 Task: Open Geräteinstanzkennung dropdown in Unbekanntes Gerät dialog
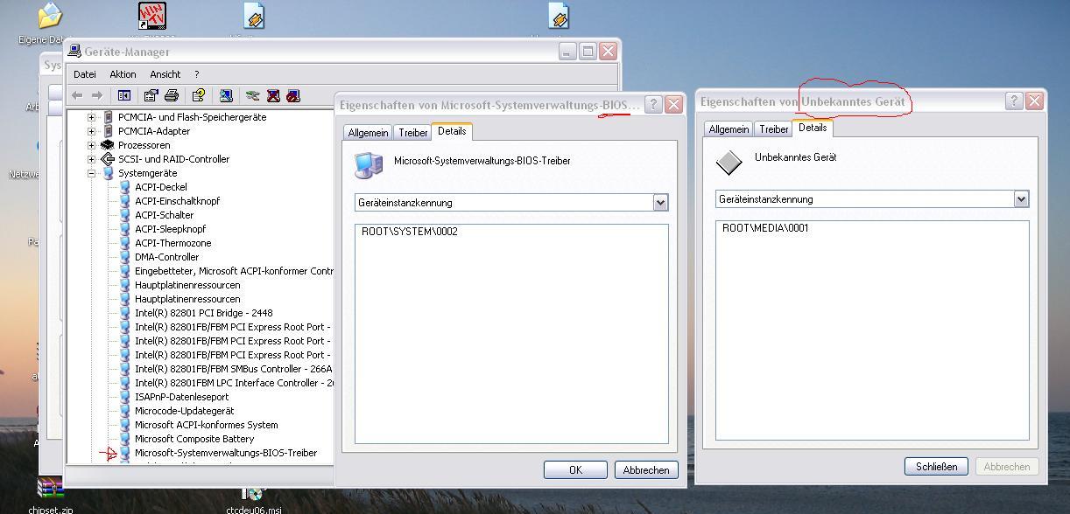pyautogui.click(x=1021, y=199)
